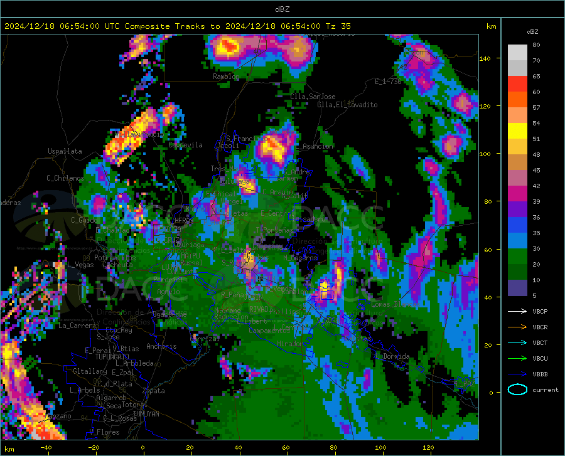
Task: Click the 'km' label at bottom left
Action: [9, 449]
